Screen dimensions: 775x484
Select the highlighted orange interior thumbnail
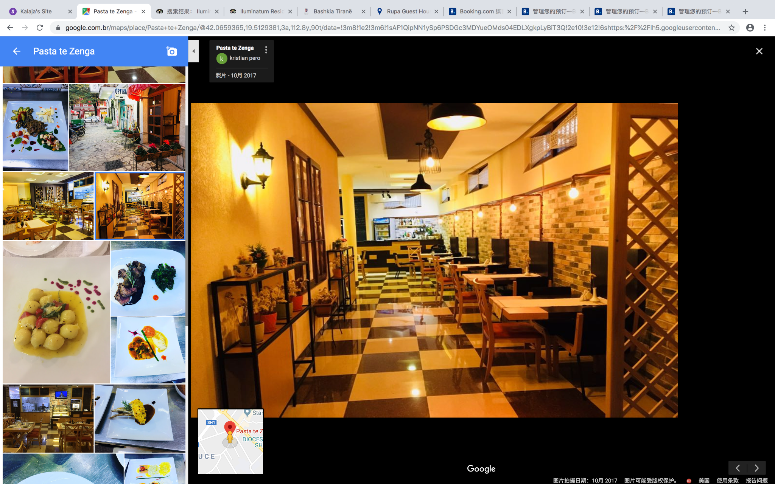140,206
